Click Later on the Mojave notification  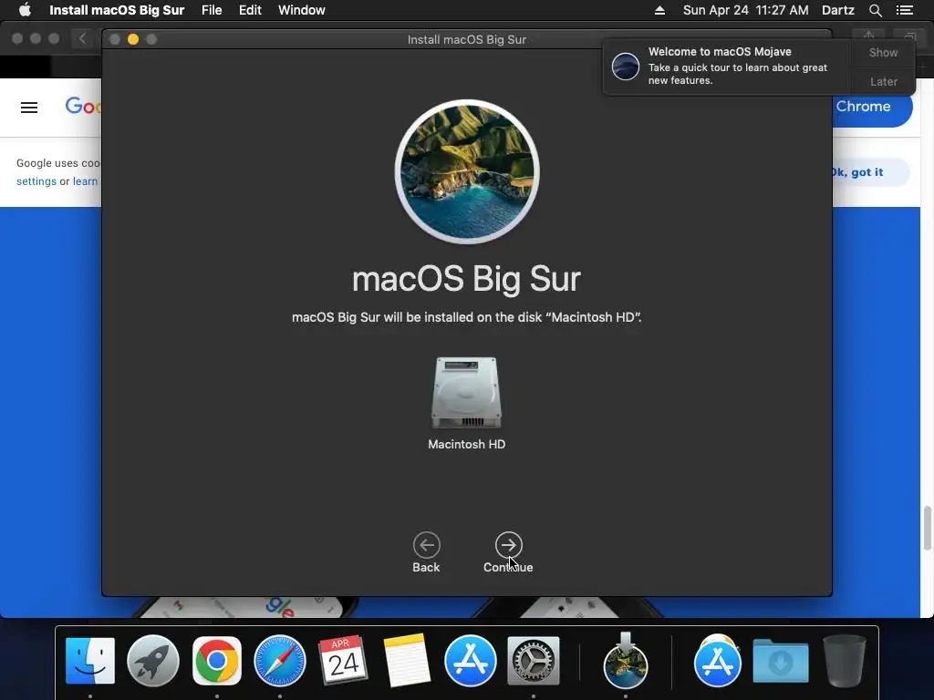click(883, 81)
